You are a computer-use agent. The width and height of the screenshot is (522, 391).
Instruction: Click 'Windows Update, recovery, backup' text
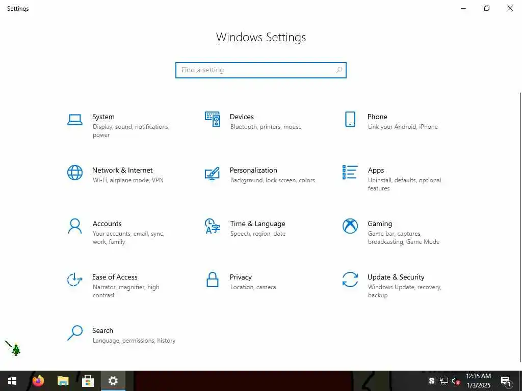click(404, 291)
